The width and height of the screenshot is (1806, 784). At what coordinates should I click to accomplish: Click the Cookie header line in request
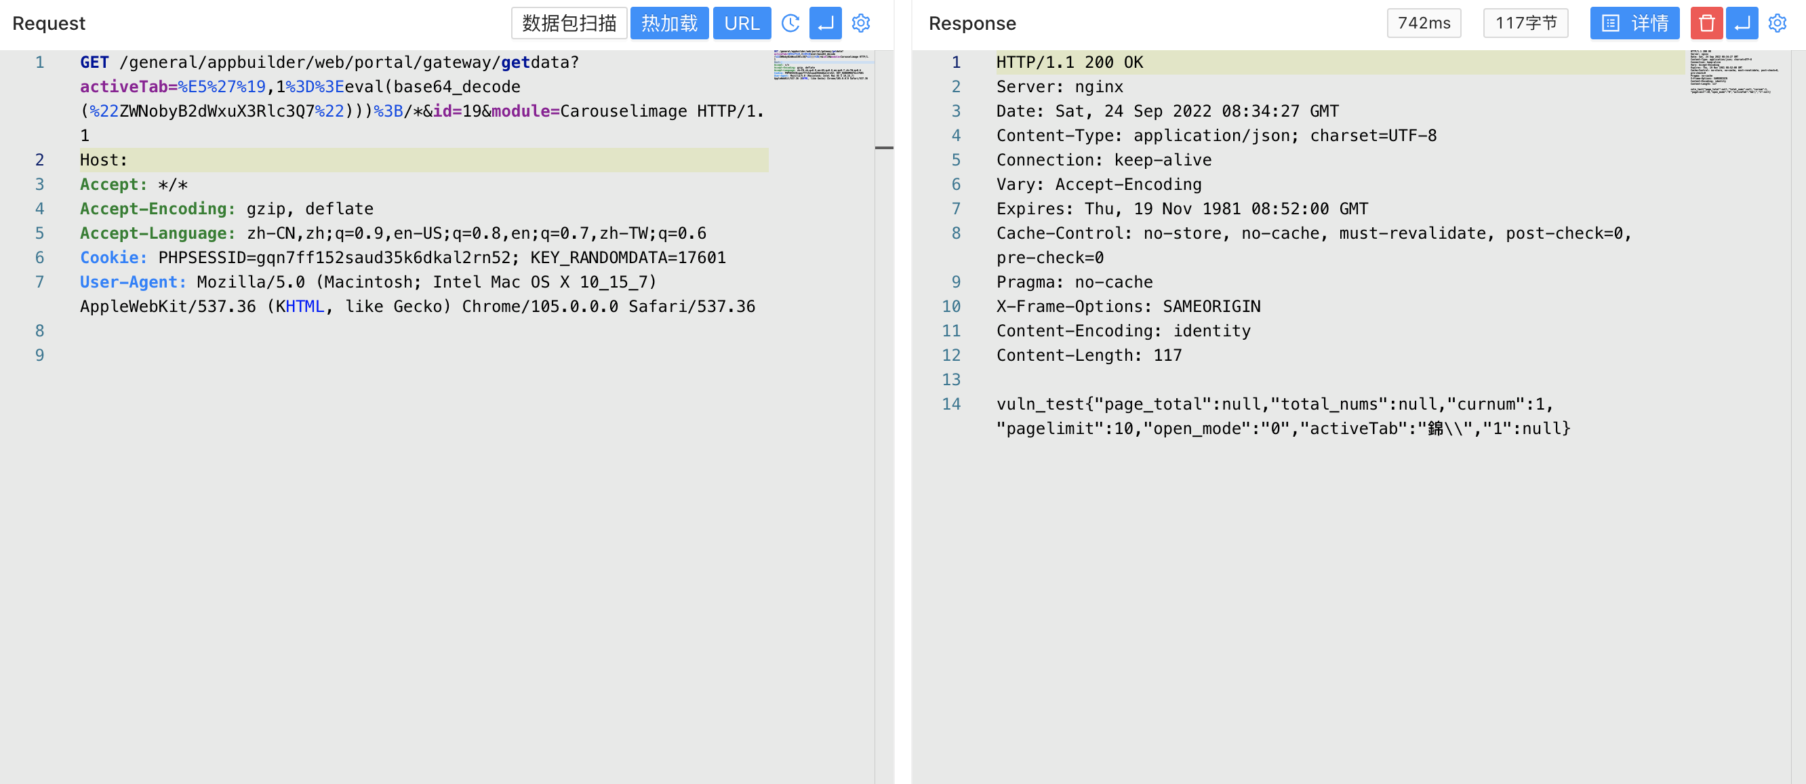(403, 257)
